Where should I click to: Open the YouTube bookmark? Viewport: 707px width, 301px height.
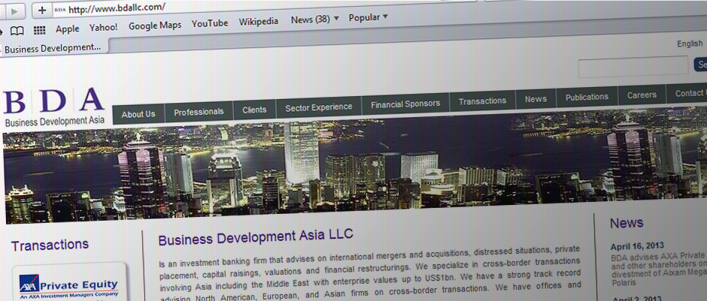(x=210, y=23)
